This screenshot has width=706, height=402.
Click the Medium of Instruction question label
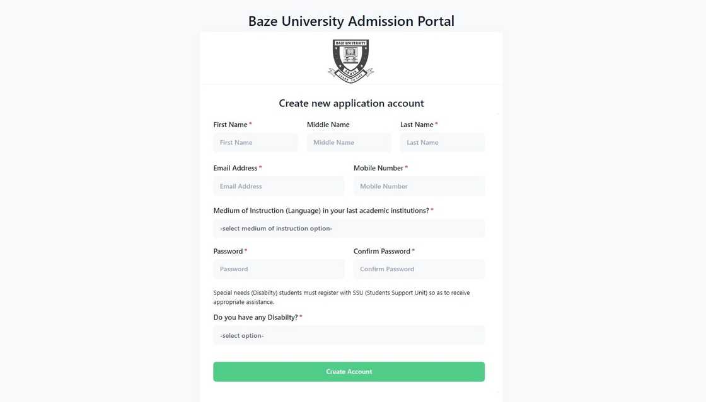click(321, 211)
